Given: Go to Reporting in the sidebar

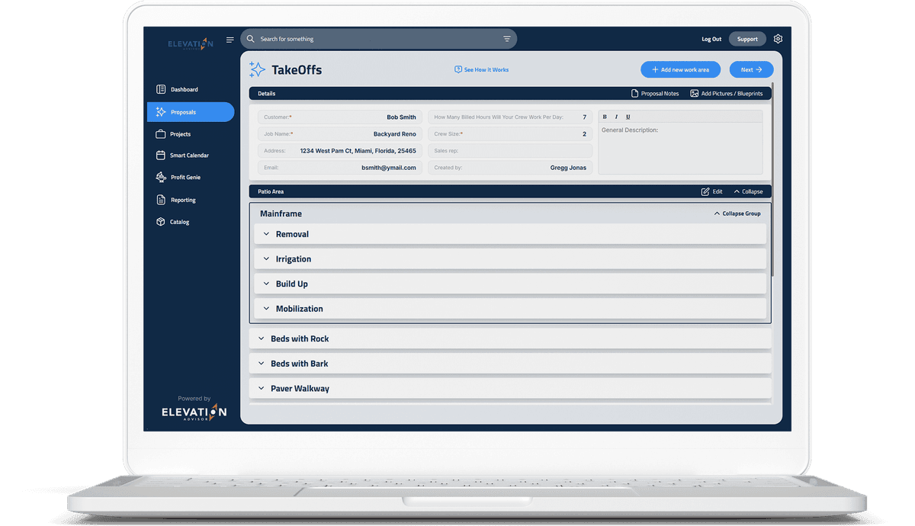Looking at the screenshot, I should 183,200.
